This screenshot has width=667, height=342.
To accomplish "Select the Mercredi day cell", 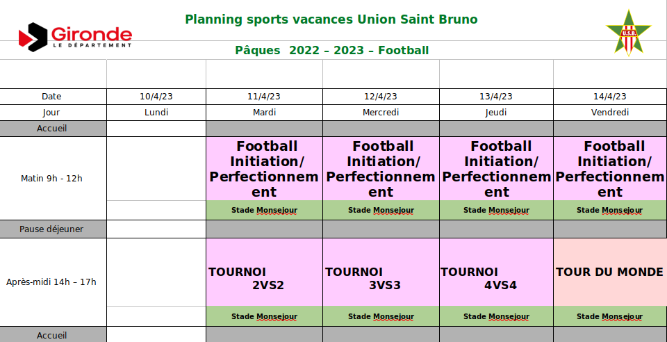I will [x=381, y=113].
